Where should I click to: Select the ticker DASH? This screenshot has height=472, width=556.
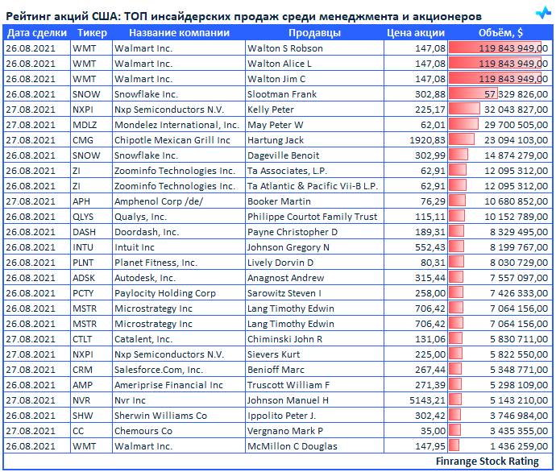(84, 232)
